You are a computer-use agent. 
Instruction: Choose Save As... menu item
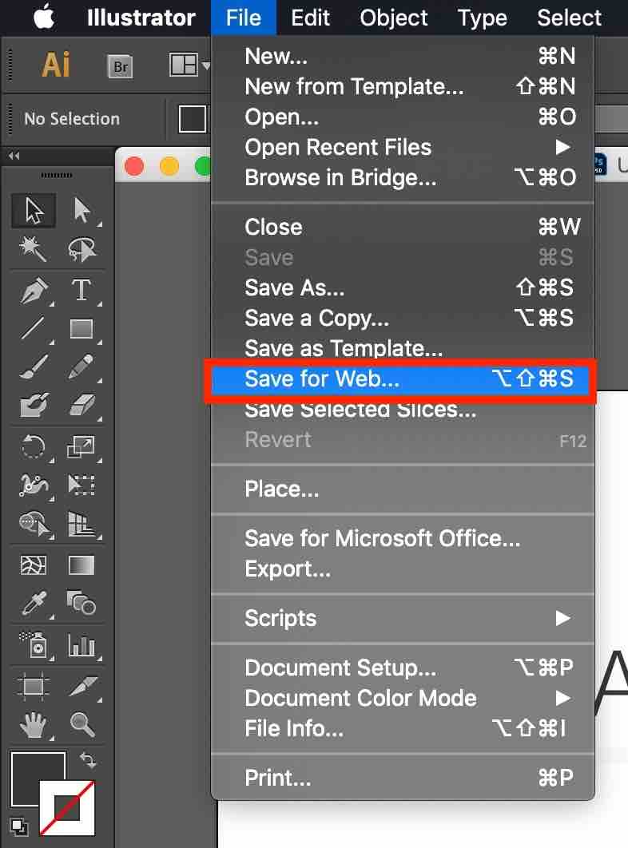point(403,287)
